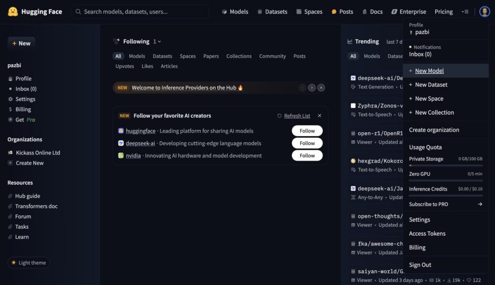This screenshot has height=285, width=495.
Task: Click the Private Storage usage bar
Action: [446, 165]
